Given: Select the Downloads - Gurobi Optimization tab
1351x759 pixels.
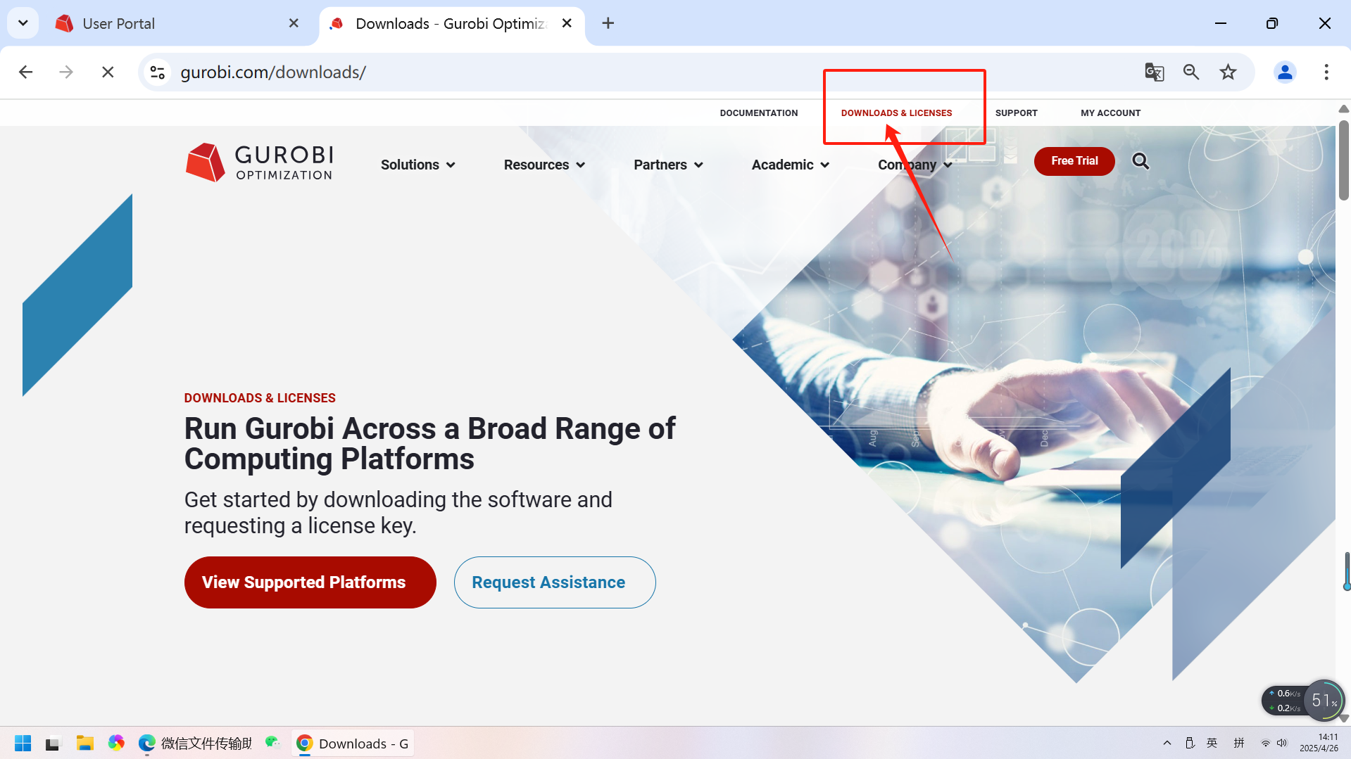Looking at the screenshot, I should pos(451,23).
